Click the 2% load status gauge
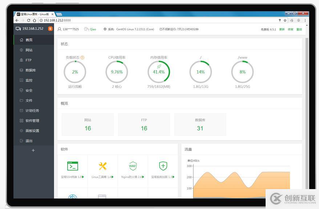The width and height of the screenshot is (319, 209). tap(75, 72)
